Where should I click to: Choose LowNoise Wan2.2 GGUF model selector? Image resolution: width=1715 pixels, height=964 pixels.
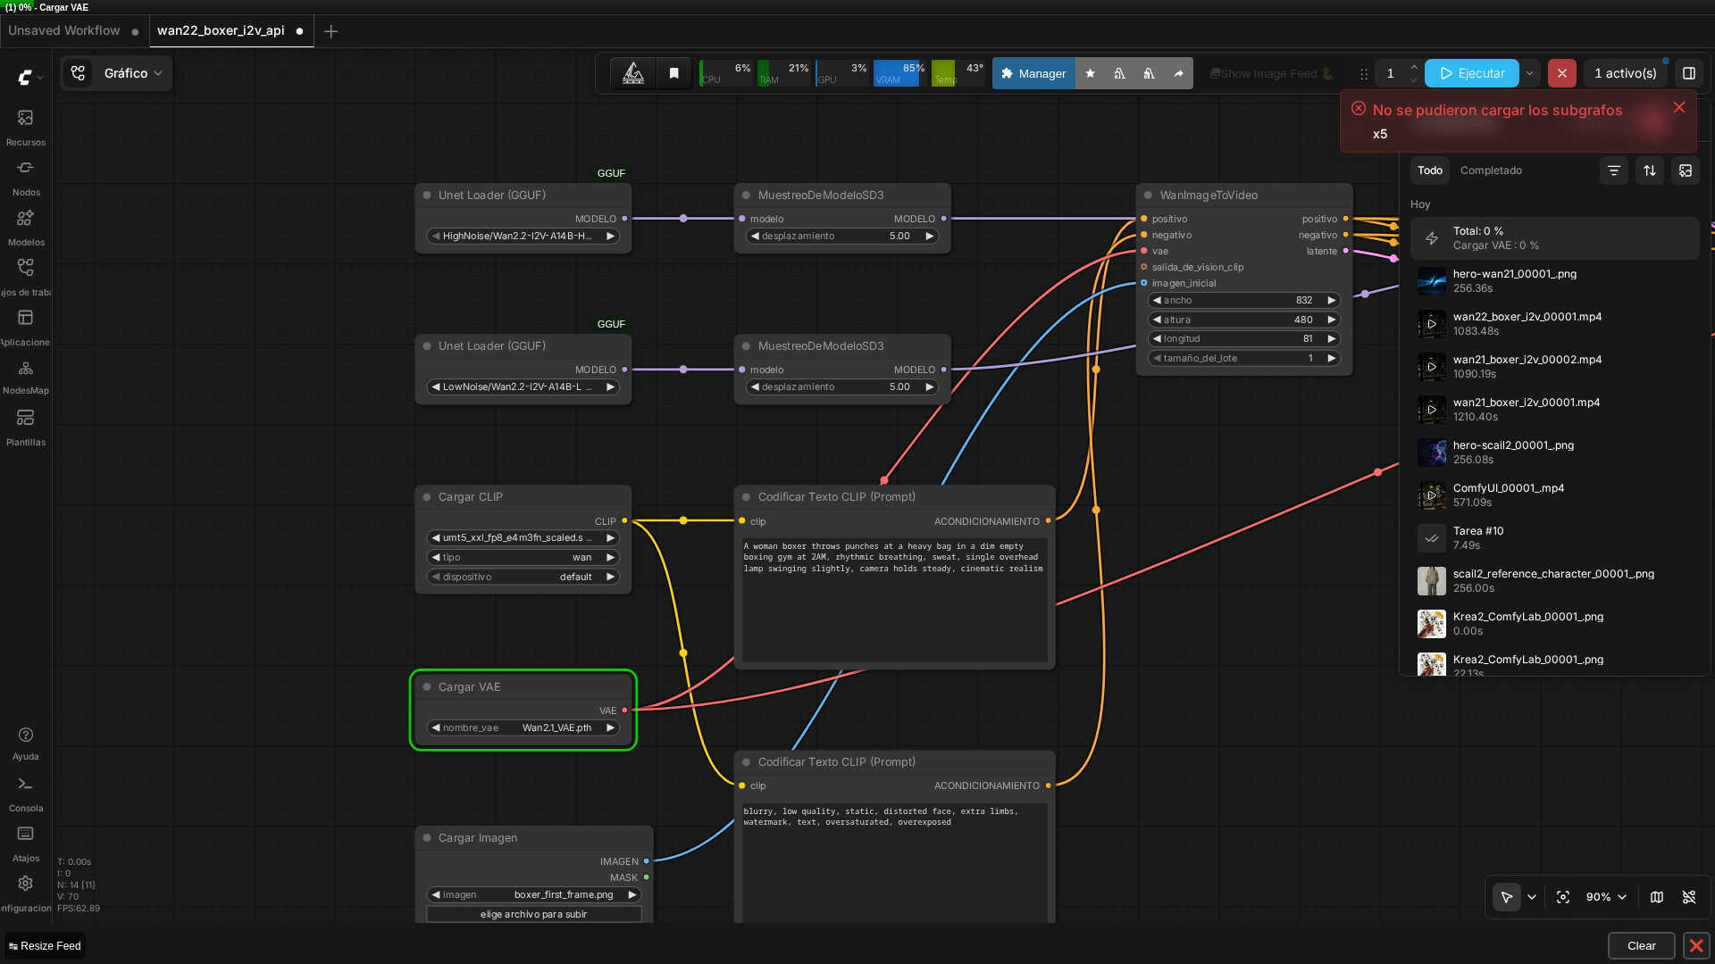click(523, 386)
